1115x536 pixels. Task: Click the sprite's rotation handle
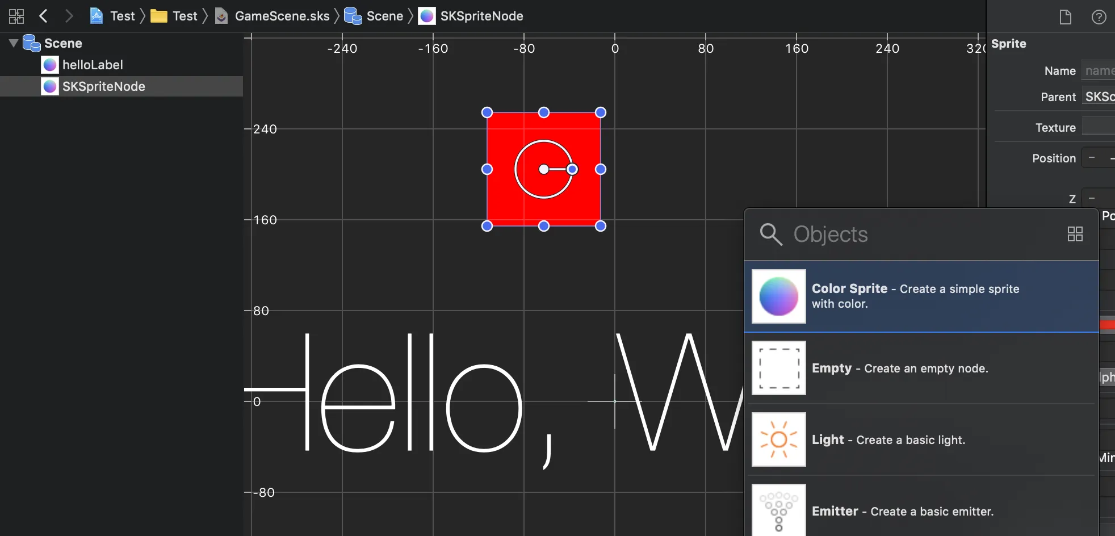tap(572, 169)
